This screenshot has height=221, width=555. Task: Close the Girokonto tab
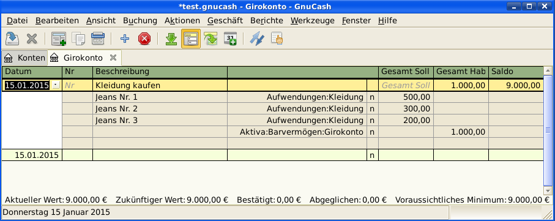coord(113,58)
